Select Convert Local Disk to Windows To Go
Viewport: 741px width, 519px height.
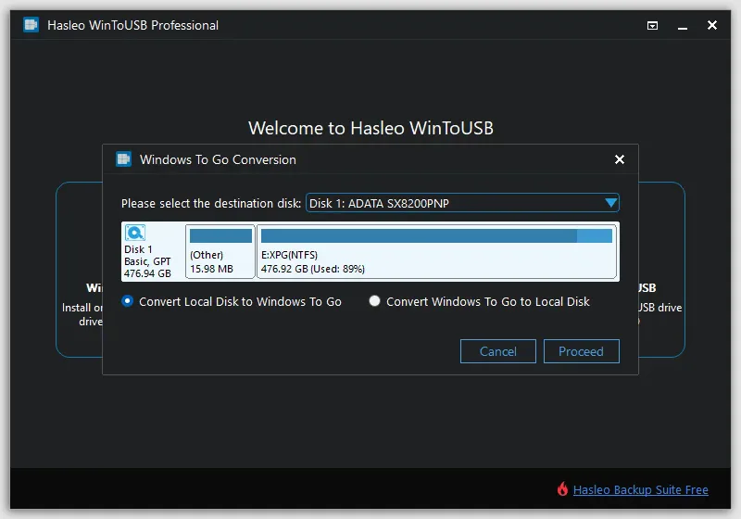point(128,301)
